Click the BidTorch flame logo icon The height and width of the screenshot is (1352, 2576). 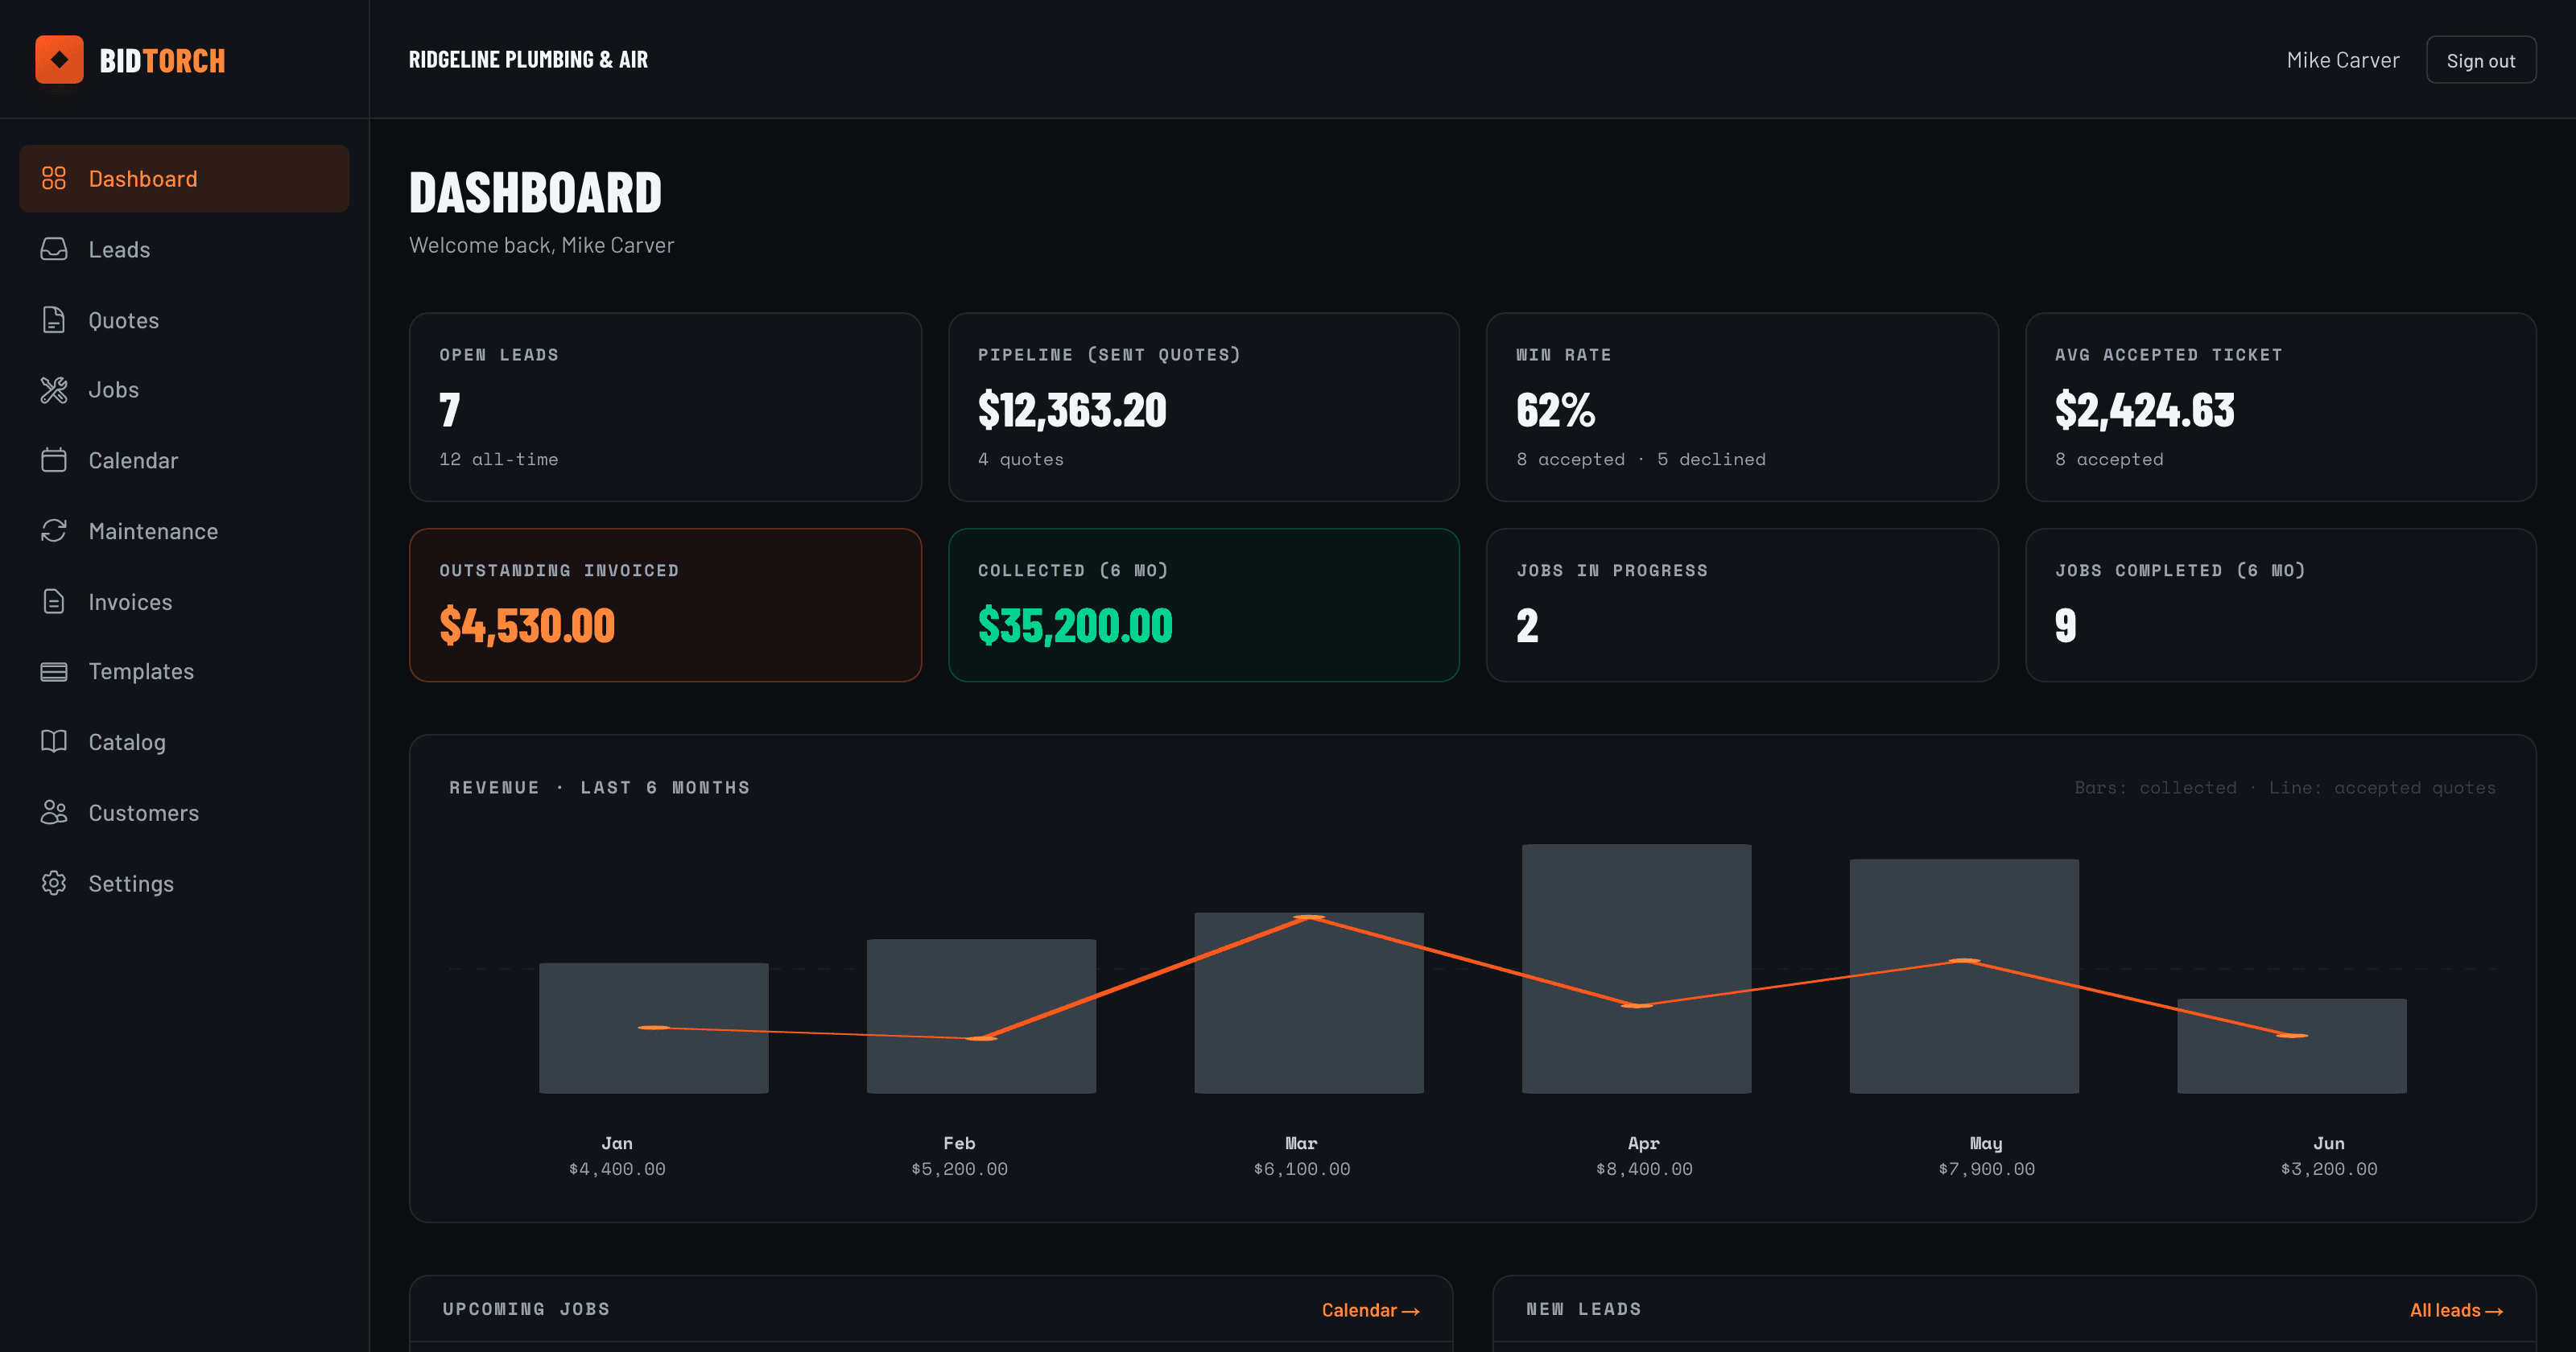point(59,60)
